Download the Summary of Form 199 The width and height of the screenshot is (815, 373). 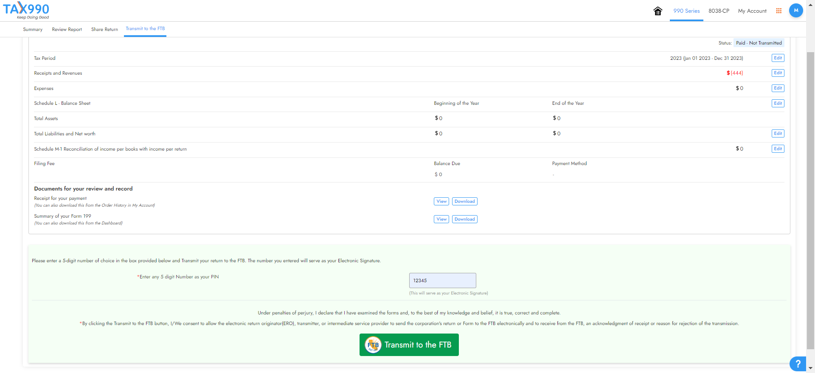click(464, 219)
